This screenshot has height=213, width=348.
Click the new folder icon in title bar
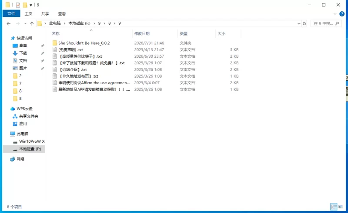[25, 5]
